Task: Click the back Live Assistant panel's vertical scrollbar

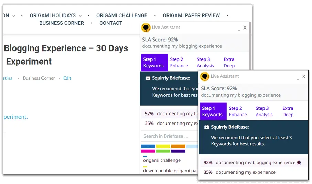Action: coord(250,46)
